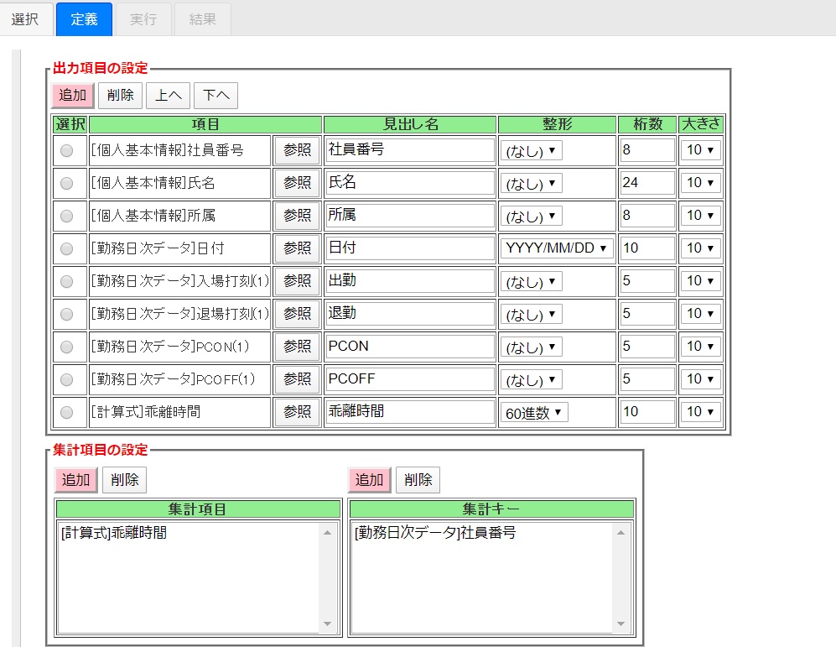This screenshot has width=836, height=647.
Task: Expand the 60進数 format dropdown
Action: pyautogui.click(x=534, y=412)
